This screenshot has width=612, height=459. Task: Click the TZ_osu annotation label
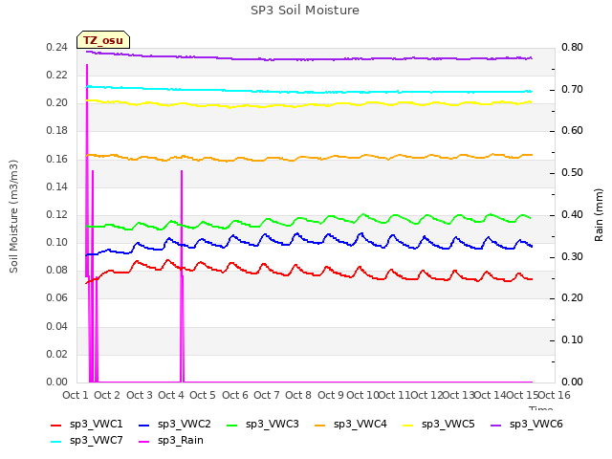pos(103,40)
